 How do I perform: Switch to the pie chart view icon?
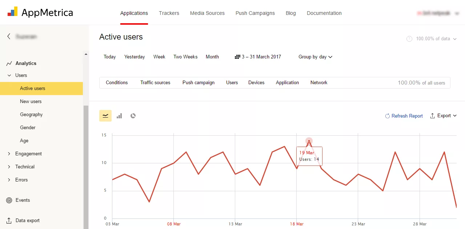pyautogui.click(x=133, y=116)
